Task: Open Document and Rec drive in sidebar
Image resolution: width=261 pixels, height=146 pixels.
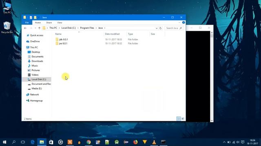Action: pos(41,84)
